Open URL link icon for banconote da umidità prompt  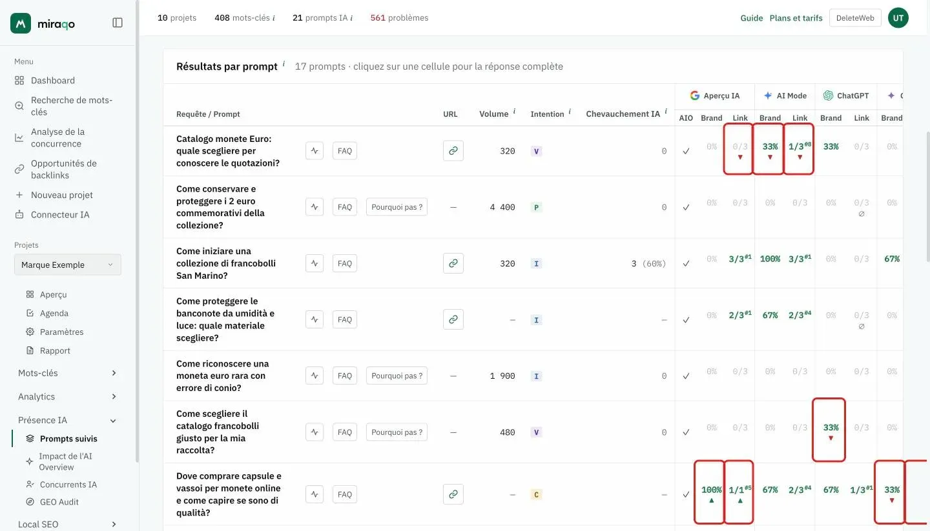pyautogui.click(x=453, y=319)
